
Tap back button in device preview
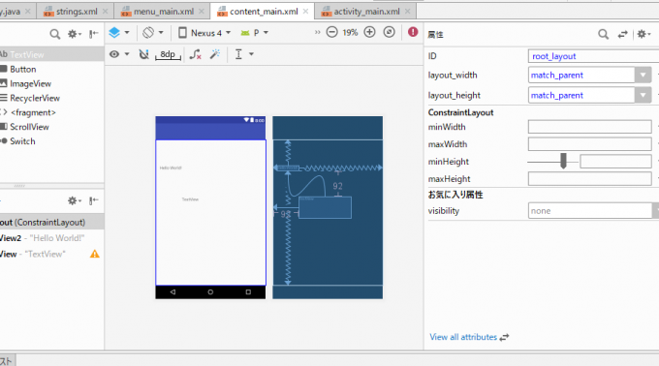click(173, 291)
